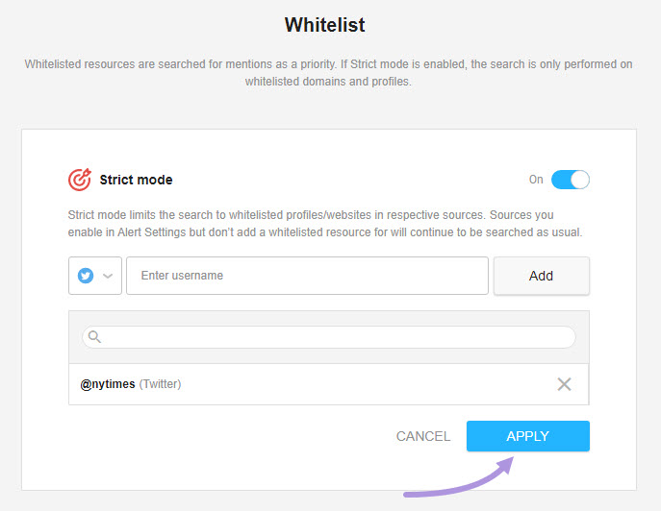The height and width of the screenshot is (511, 661).
Task: Click the Strict mode description paragraph
Action: tap(325, 224)
